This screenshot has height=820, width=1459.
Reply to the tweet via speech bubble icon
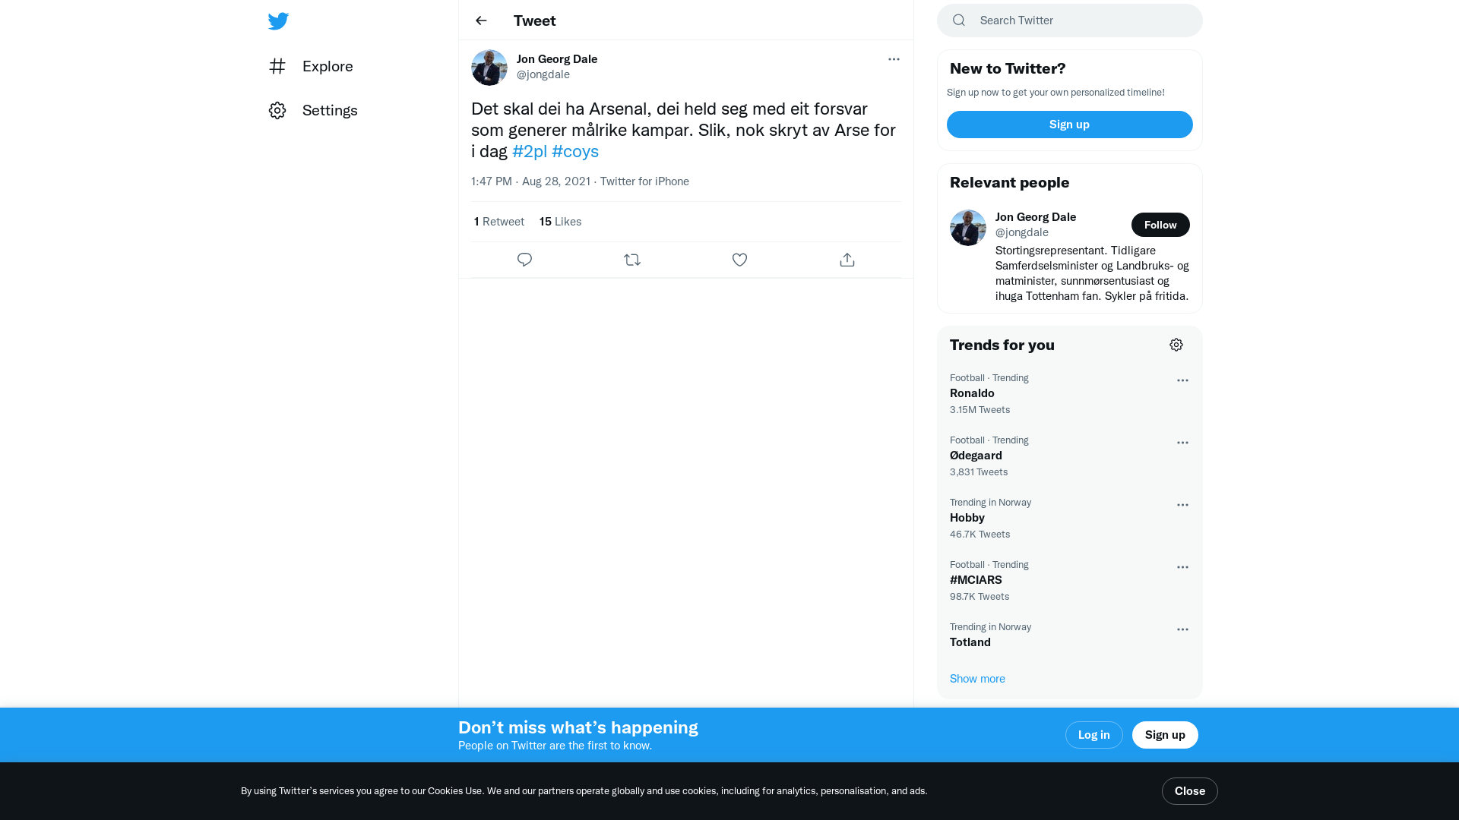point(524,260)
